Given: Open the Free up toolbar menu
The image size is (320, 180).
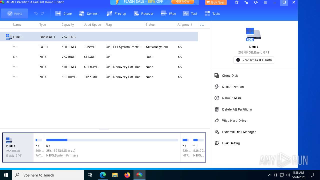Looking at the screenshot, I should tap(116, 13).
